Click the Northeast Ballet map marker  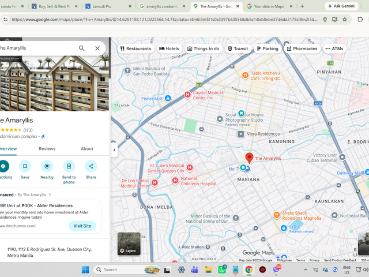[334, 215]
